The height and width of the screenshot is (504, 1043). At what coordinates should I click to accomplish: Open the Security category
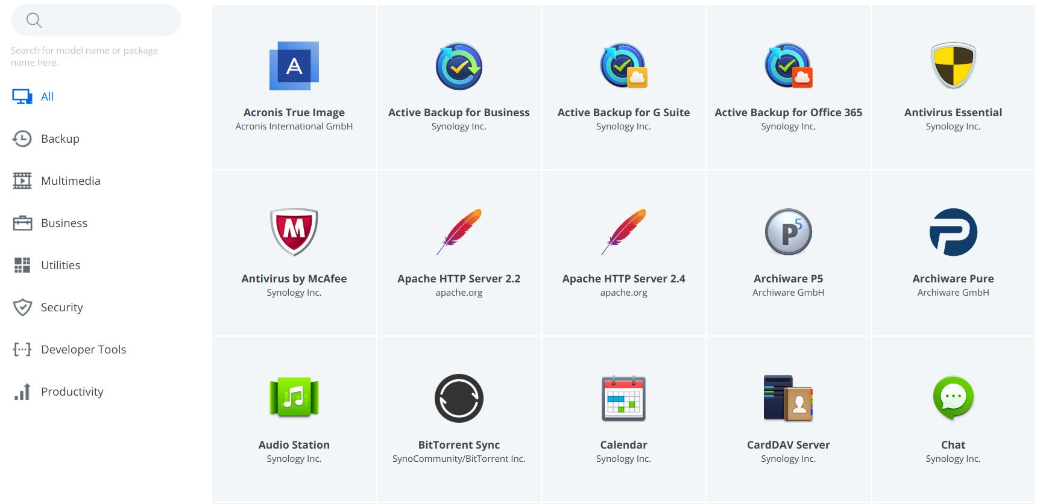[x=61, y=307]
